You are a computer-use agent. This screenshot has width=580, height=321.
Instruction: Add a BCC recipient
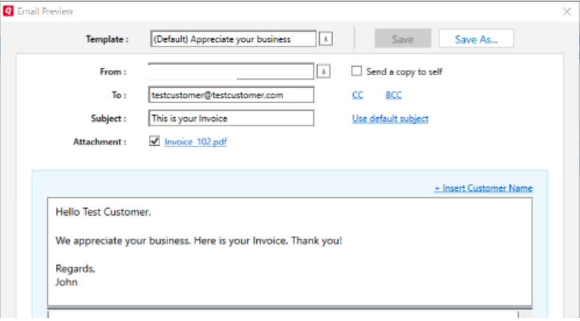(x=394, y=95)
